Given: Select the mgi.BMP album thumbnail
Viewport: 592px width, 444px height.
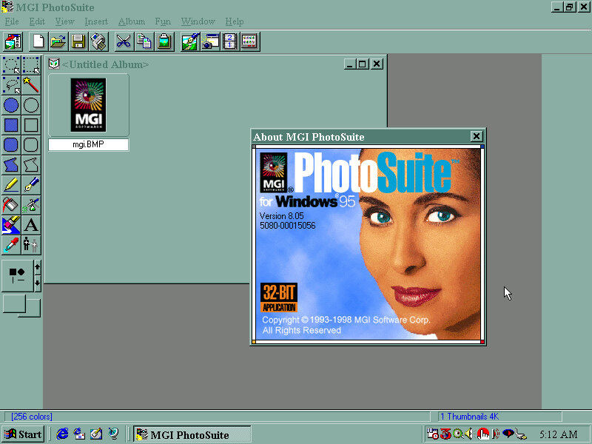Looking at the screenshot, I should coord(88,105).
